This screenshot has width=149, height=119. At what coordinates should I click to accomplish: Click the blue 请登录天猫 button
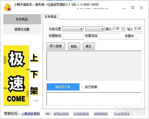click(x=63, y=87)
